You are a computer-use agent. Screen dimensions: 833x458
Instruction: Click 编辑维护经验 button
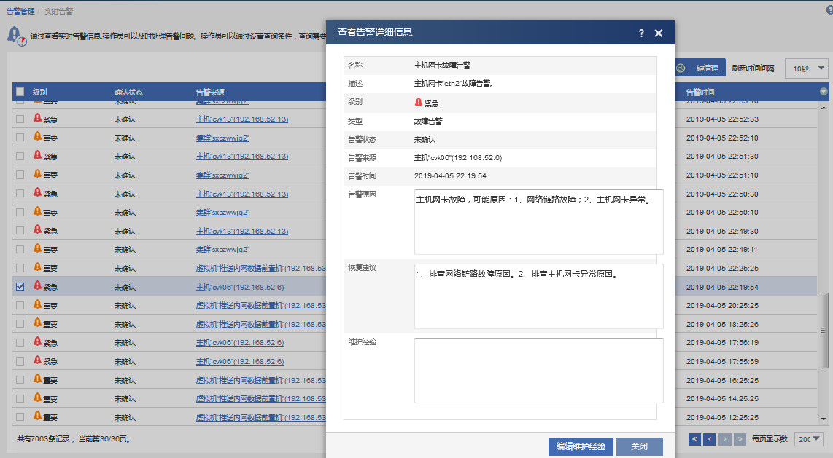tap(581, 446)
